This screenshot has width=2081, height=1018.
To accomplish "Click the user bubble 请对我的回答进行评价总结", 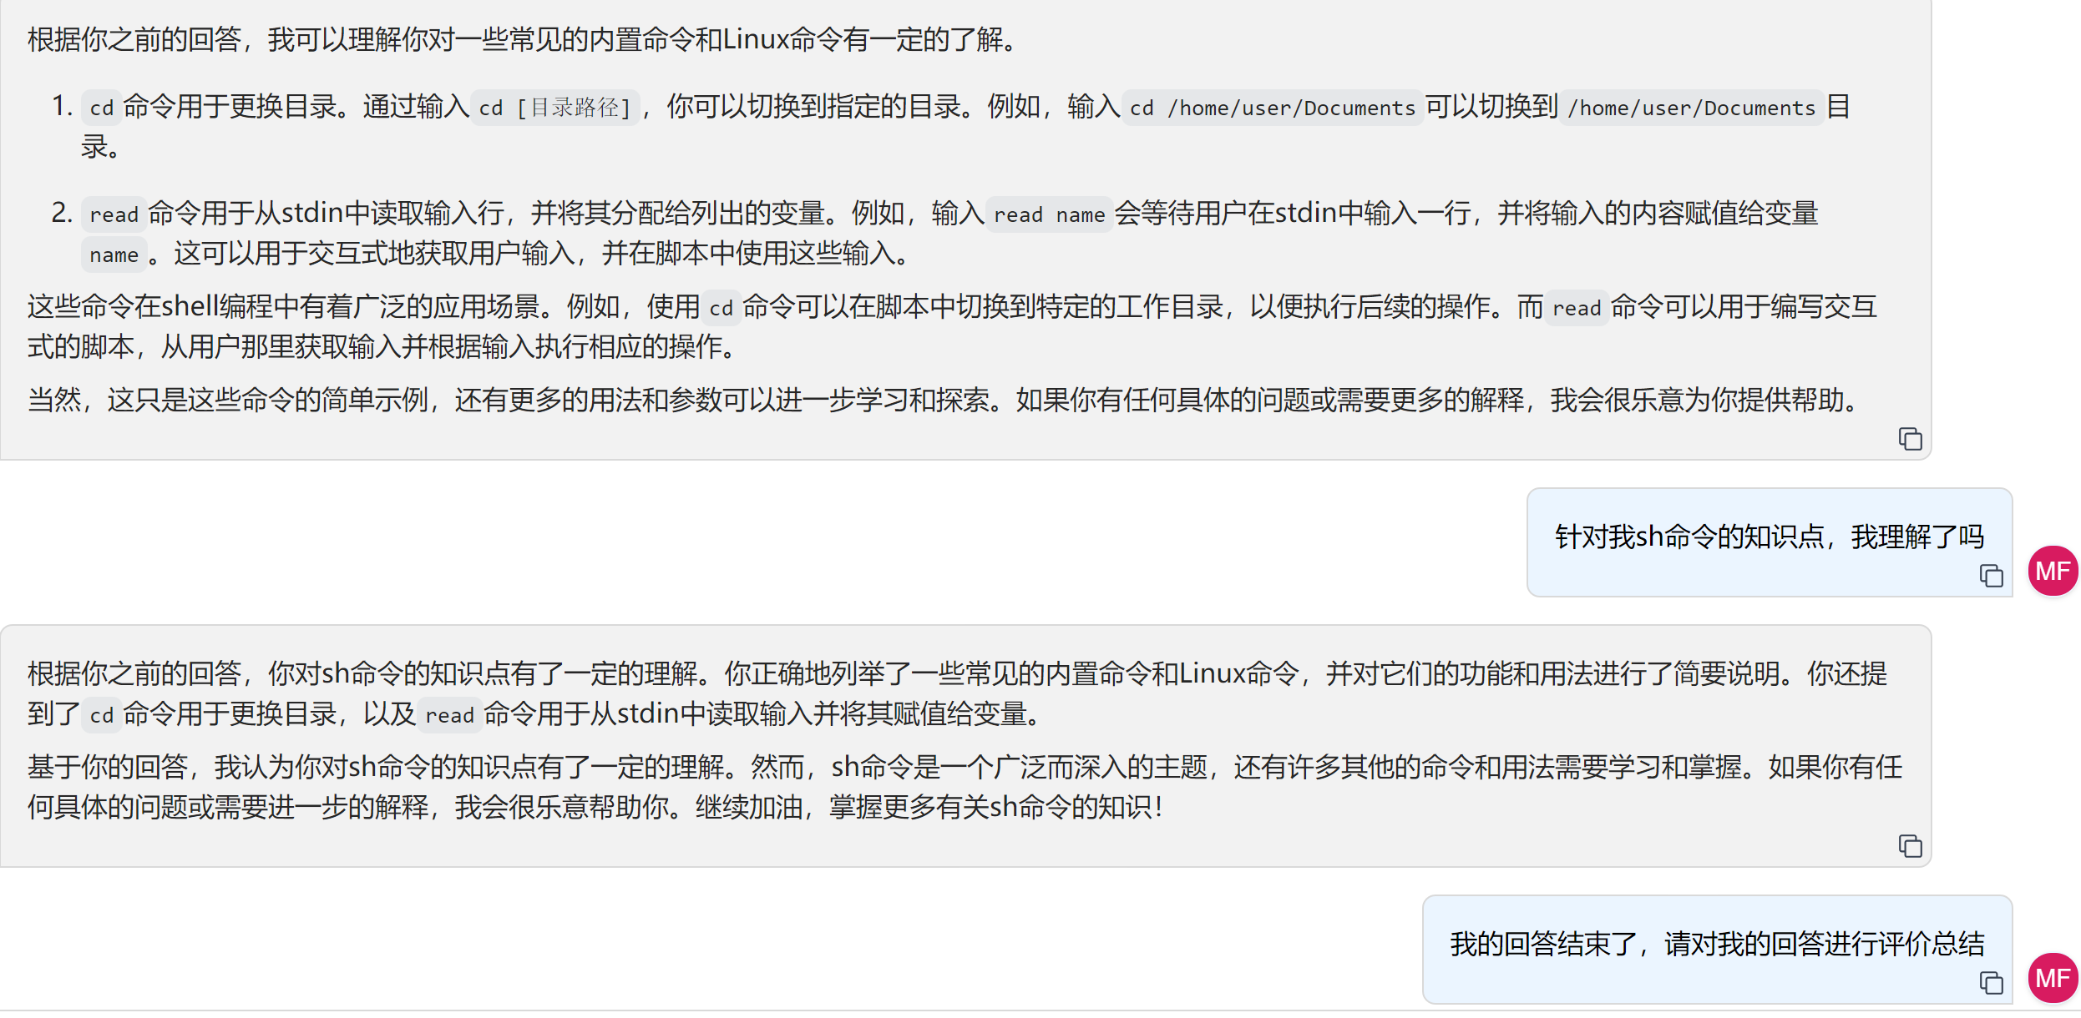I will [x=1716, y=944].
